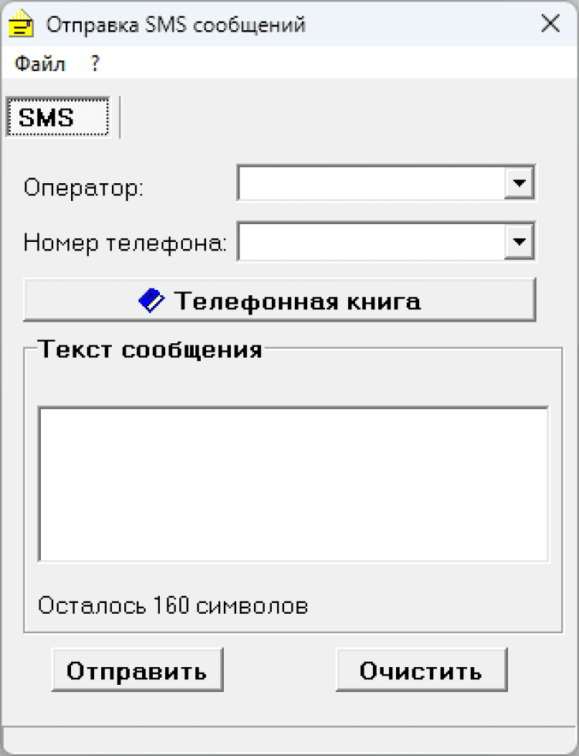Screen dimensions: 579x756
Task: Click the blue phone book icon
Action: tap(151, 300)
